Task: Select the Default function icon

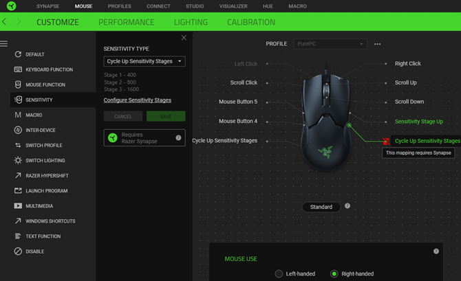Action: (x=18, y=54)
